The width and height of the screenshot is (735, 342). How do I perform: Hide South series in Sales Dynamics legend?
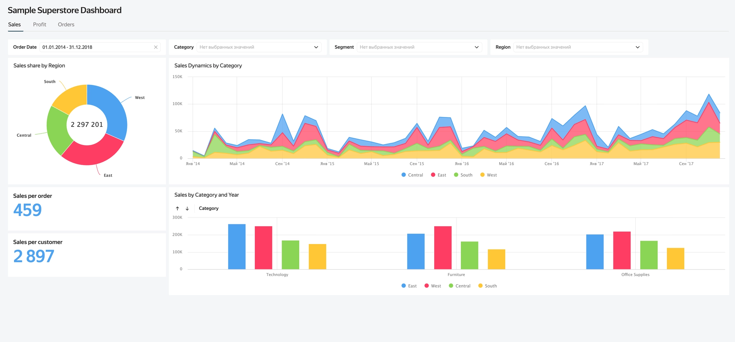pos(463,175)
